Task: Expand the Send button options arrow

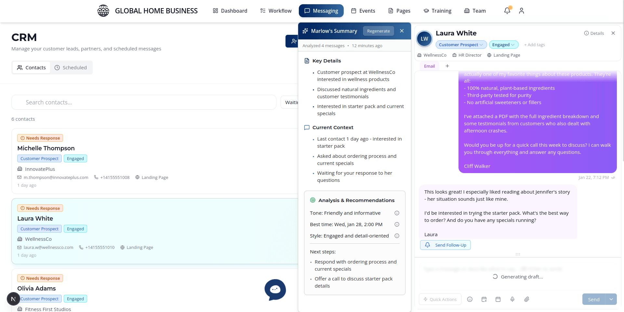Action: (x=611, y=299)
